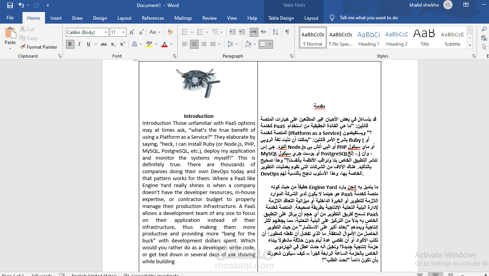Click the table move handle

click(135, 60)
